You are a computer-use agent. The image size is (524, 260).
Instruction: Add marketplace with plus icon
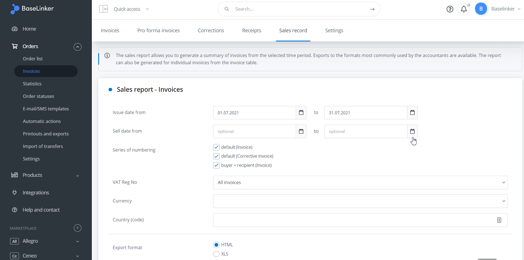[78, 228]
